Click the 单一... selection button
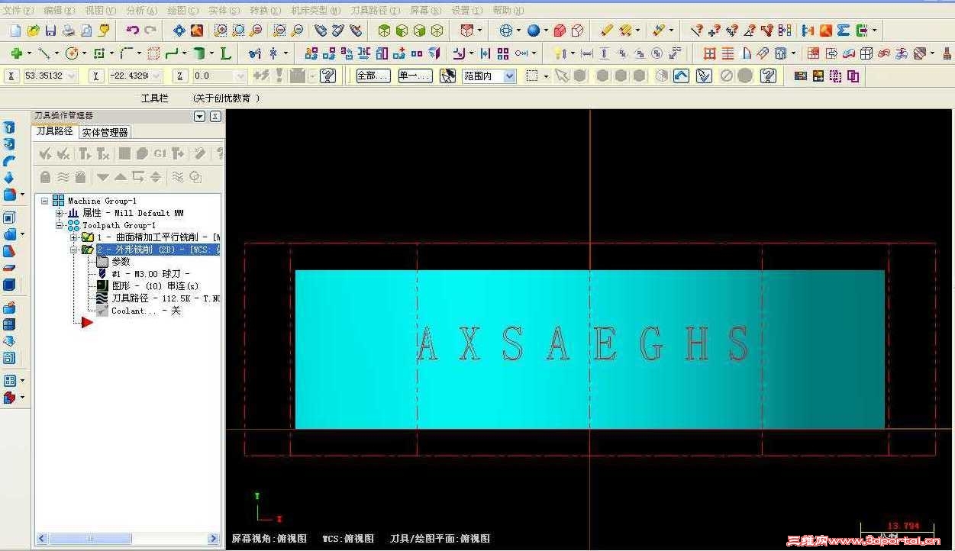This screenshot has width=955, height=551. pos(415,76)
